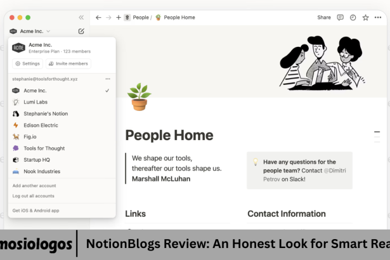Click the plus new tab icon
This screenshot has width=390, height=260.
[x=119, y=17]
